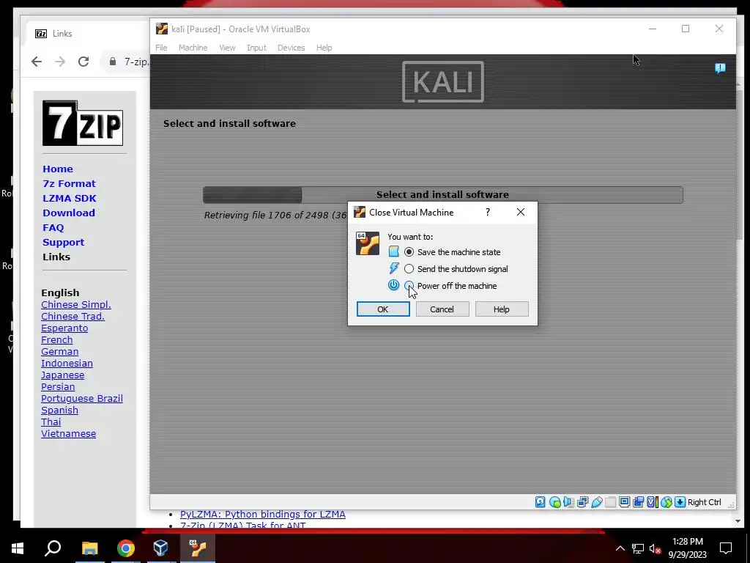This screenshot has width=750, height=563.
Task: Switch language to Portuguese Brazil
Action: click(x=82, y=398)
